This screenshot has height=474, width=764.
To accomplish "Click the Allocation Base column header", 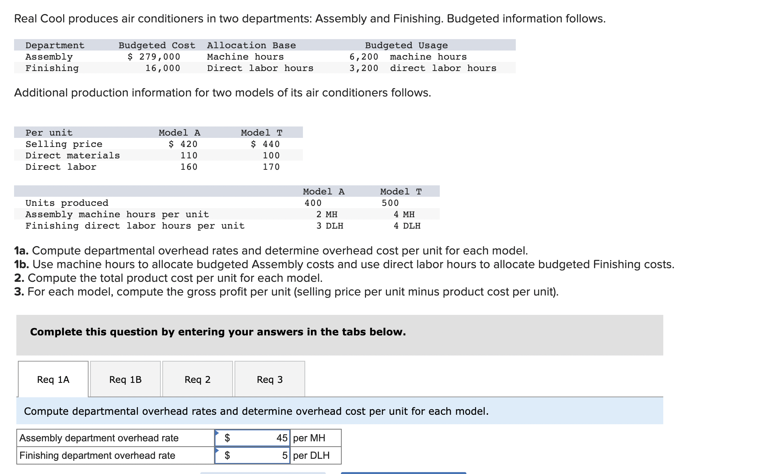I will point(251,45).
